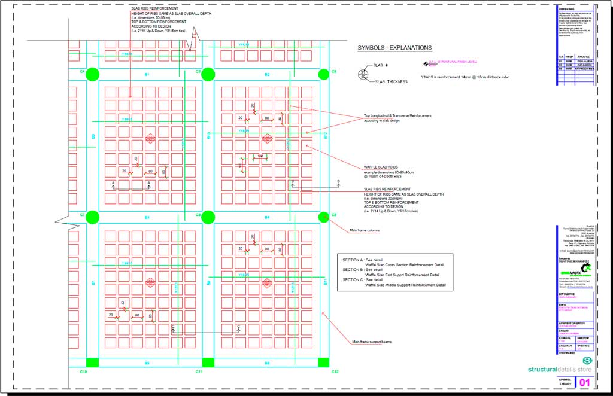Click the structuraldetails store logo icon

[x=587, y=361]
